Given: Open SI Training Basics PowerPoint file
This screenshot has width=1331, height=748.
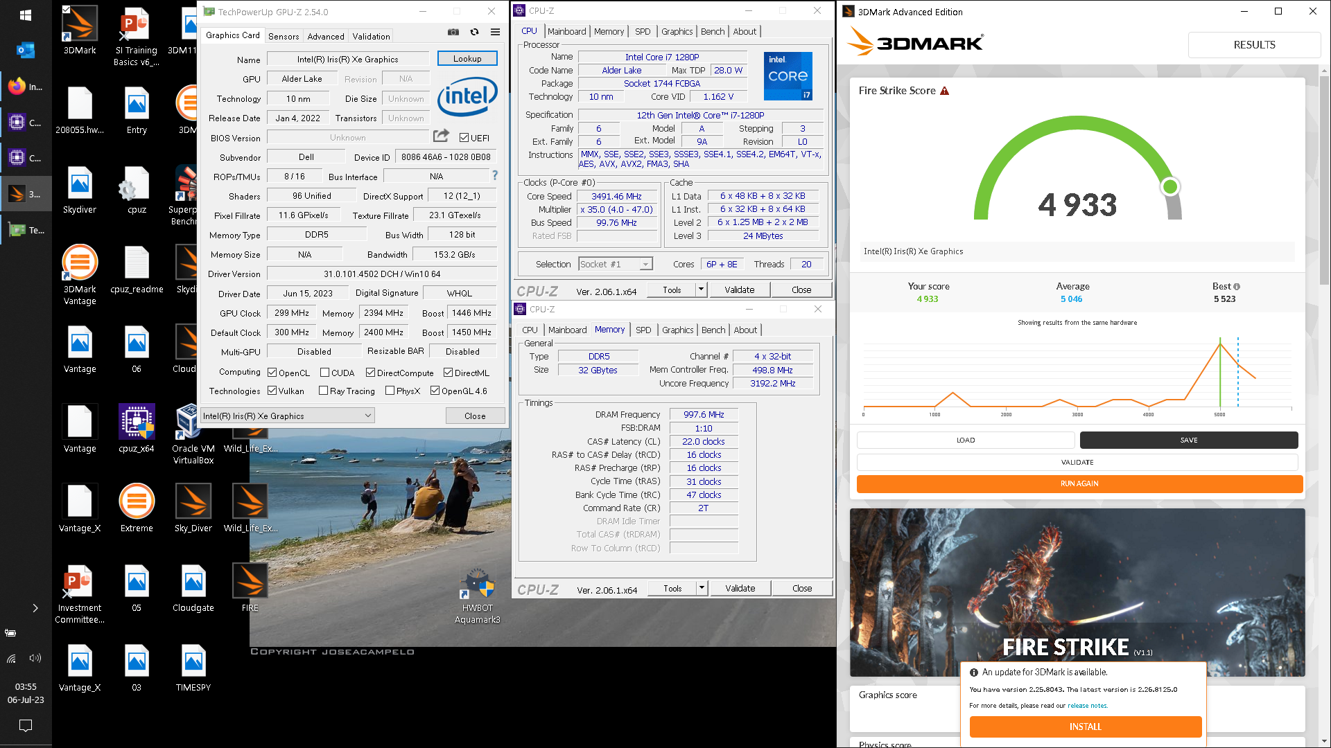Looking at the screenshot, I should point(137,36).
